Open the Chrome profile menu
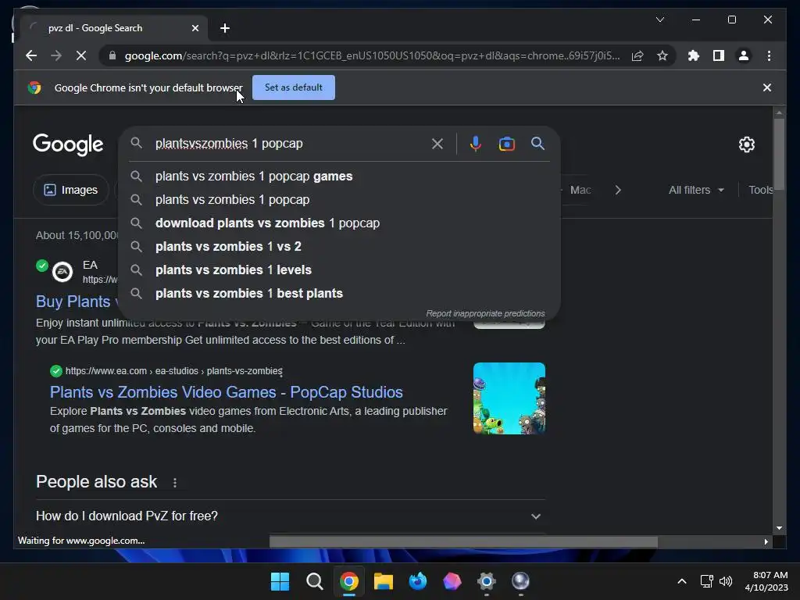 click(x=744, y=55)
